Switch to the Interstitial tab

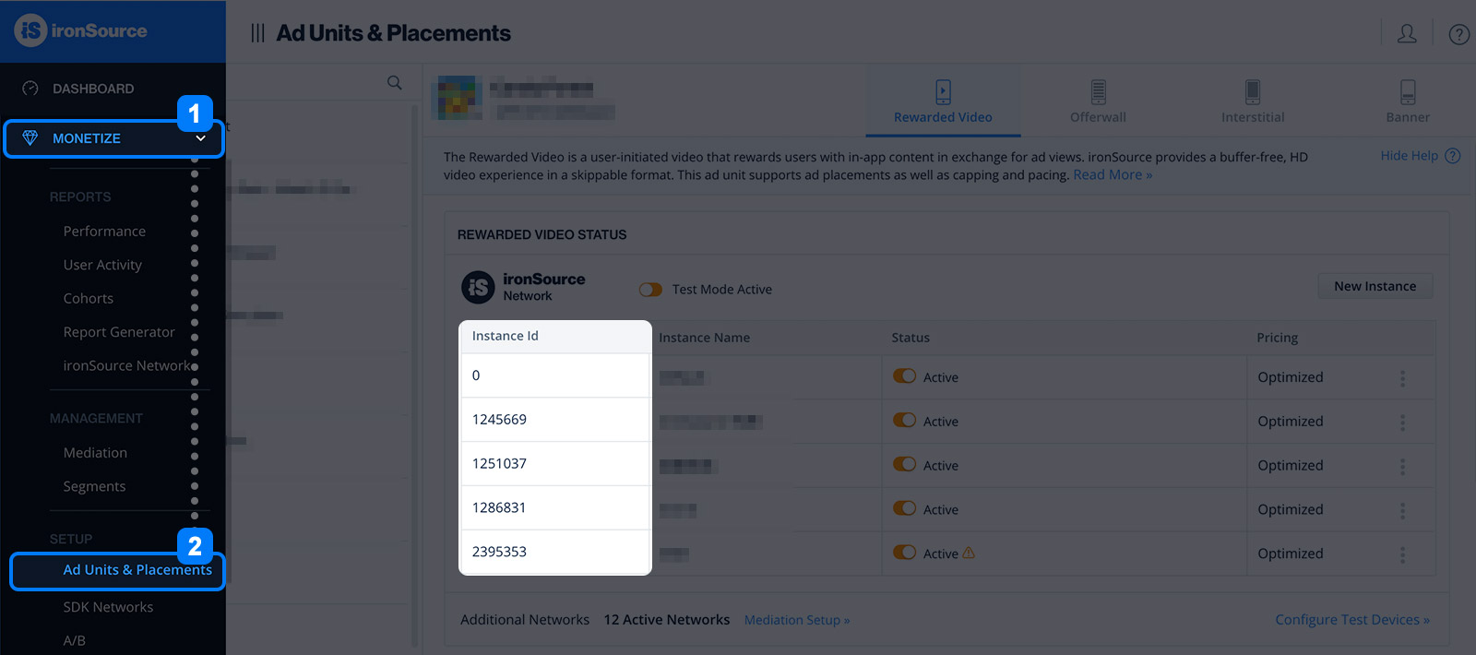(1253, 100)
